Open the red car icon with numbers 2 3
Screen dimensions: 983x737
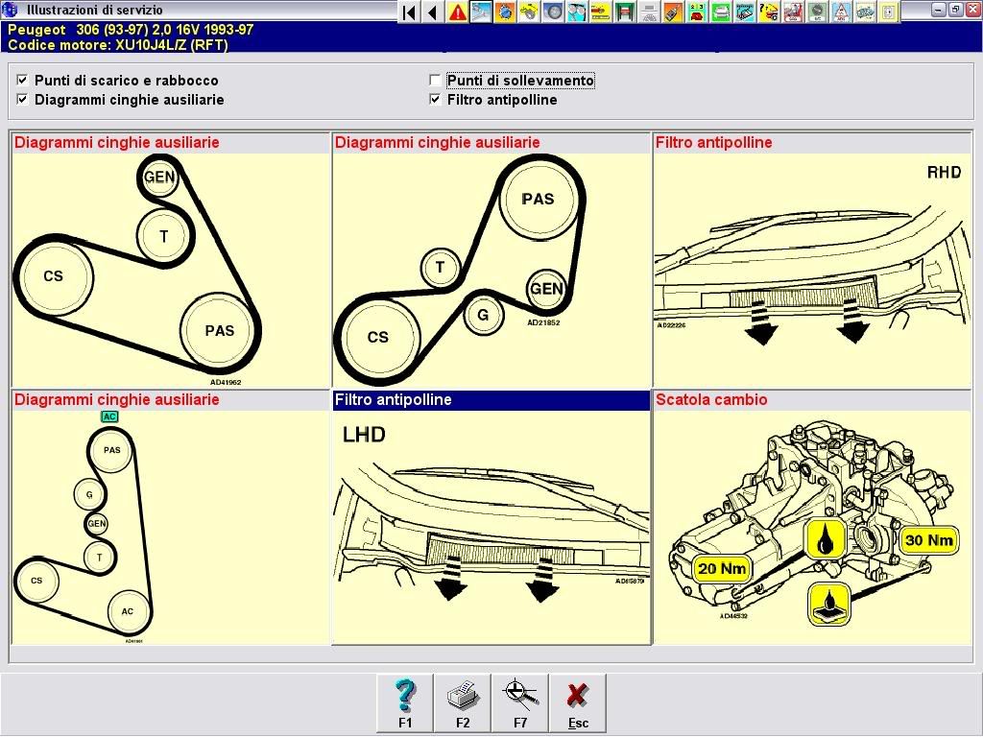click(x=697, y=12)
